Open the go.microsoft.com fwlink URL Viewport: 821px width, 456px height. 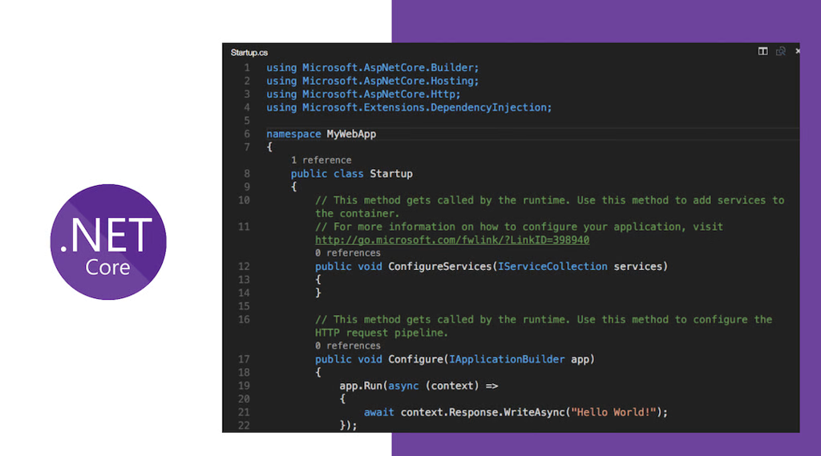pos(452,240)
